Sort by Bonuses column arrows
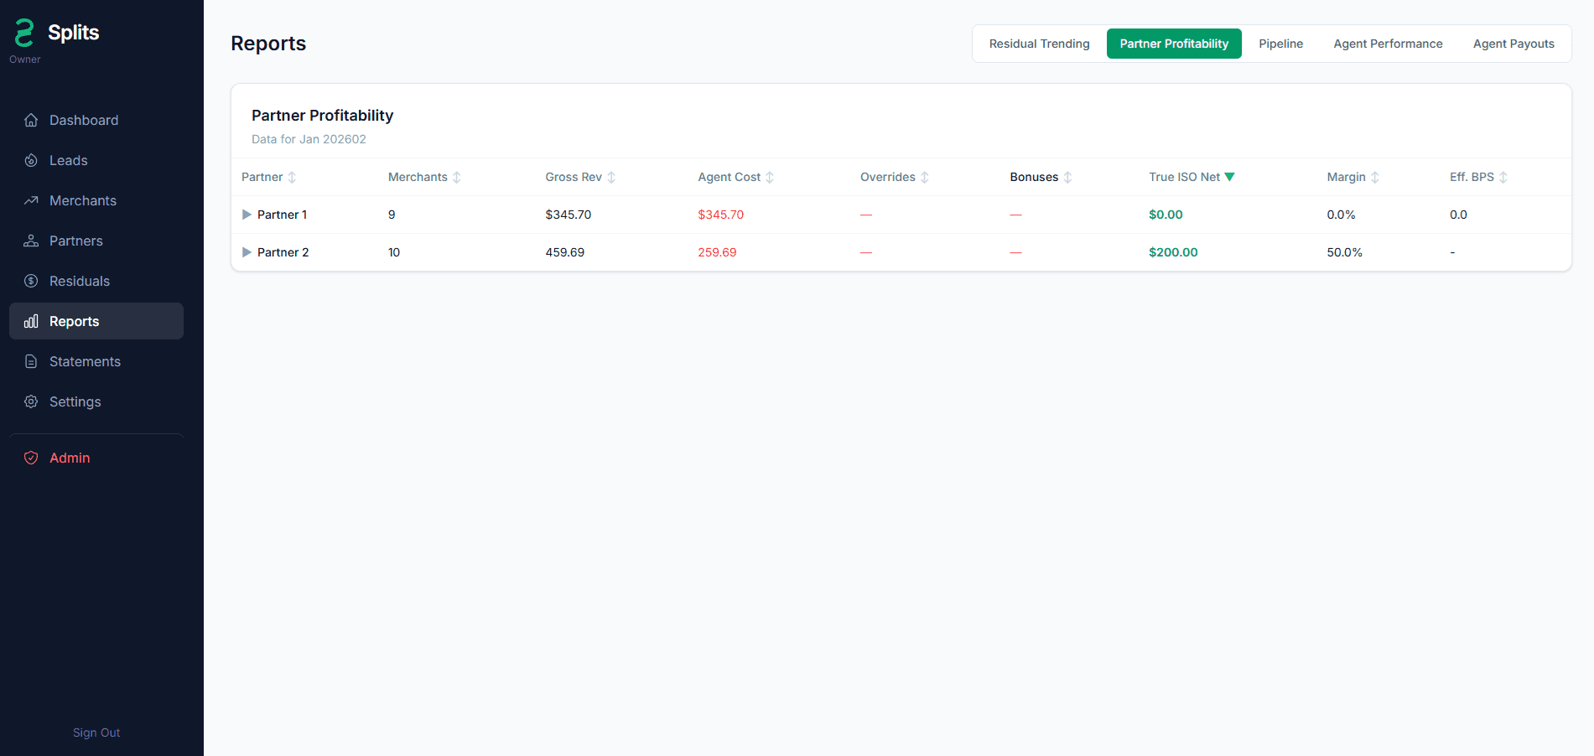The height and width of the screenshot is (756, 1594). (x=1067, y=178)
